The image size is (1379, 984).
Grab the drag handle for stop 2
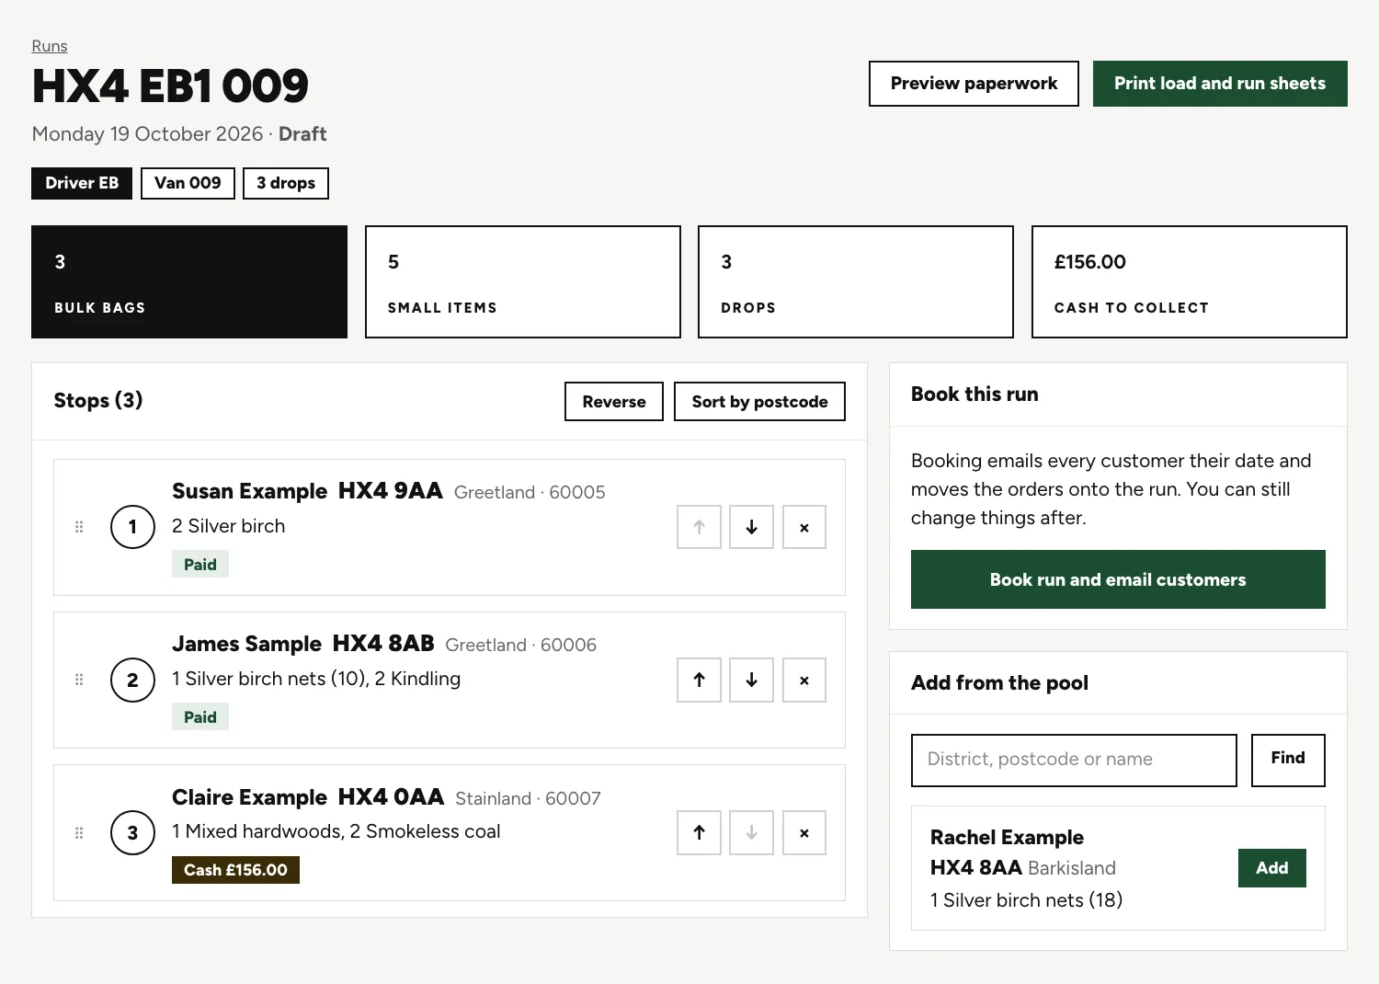[x=79, y=680]
